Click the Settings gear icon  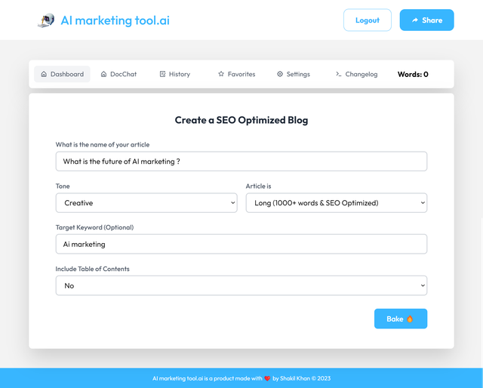(280, 74)
